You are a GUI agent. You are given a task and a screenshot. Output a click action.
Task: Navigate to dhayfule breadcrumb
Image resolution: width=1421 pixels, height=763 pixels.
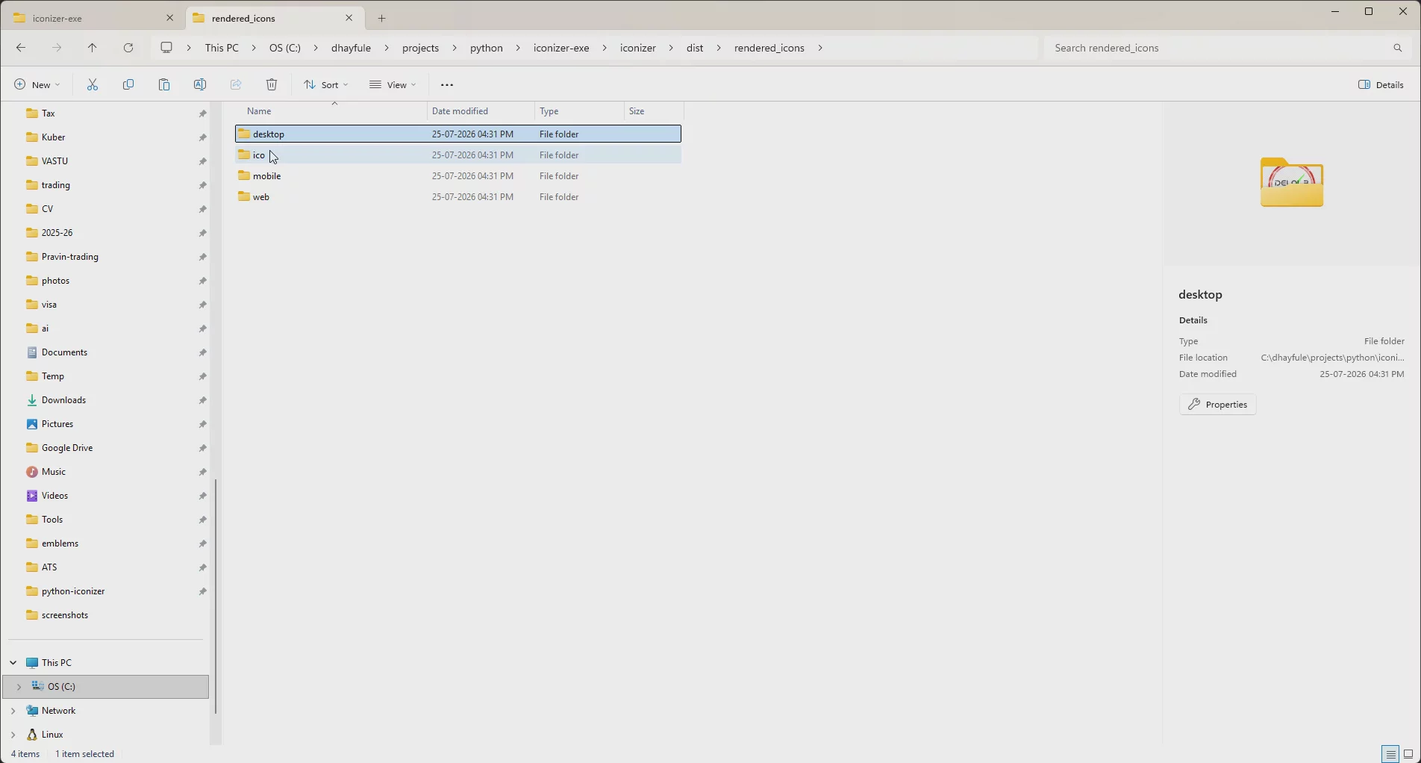352,48
